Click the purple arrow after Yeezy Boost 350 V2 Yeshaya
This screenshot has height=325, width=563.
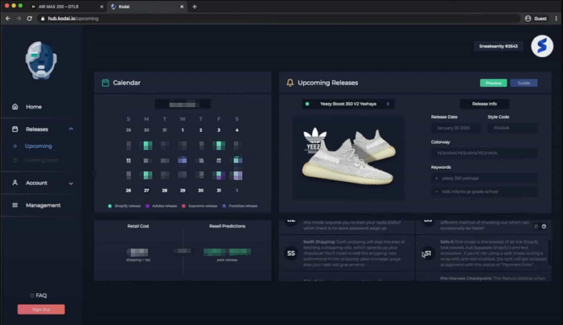pyautogui.click(x=388, y=104)
